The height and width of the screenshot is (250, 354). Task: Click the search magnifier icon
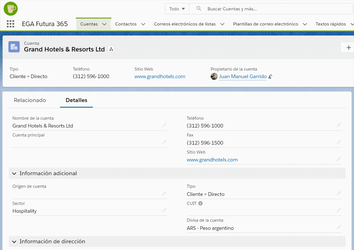pyautogui.click(x=199, y=9)
